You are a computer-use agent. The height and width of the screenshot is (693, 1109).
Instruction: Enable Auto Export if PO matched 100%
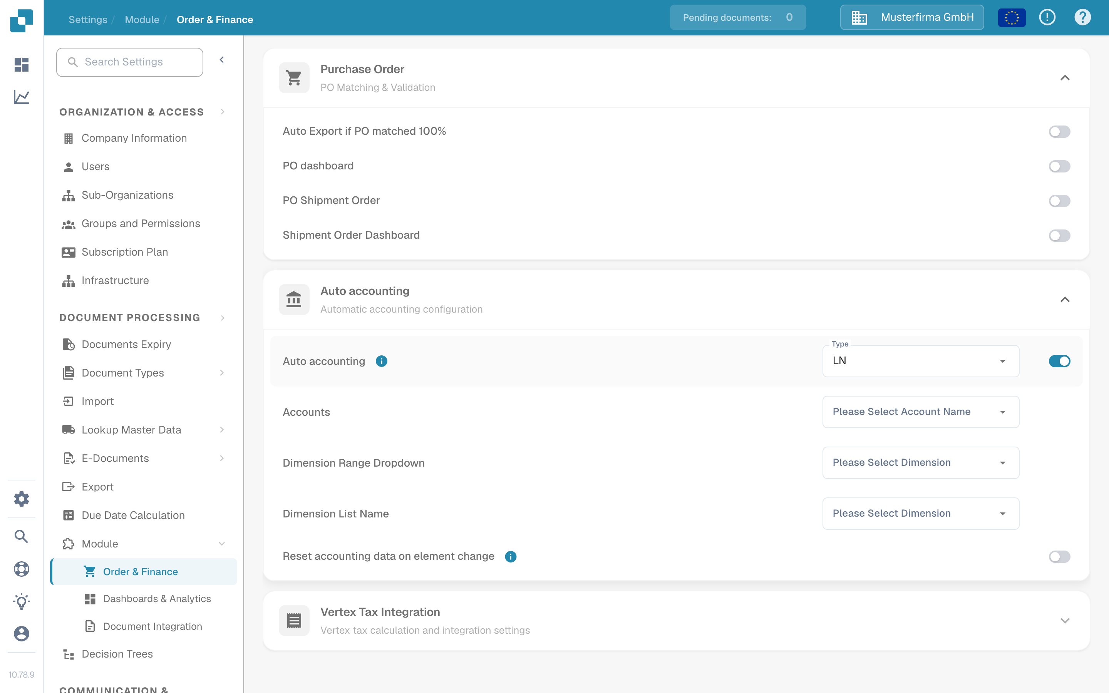1059,132
